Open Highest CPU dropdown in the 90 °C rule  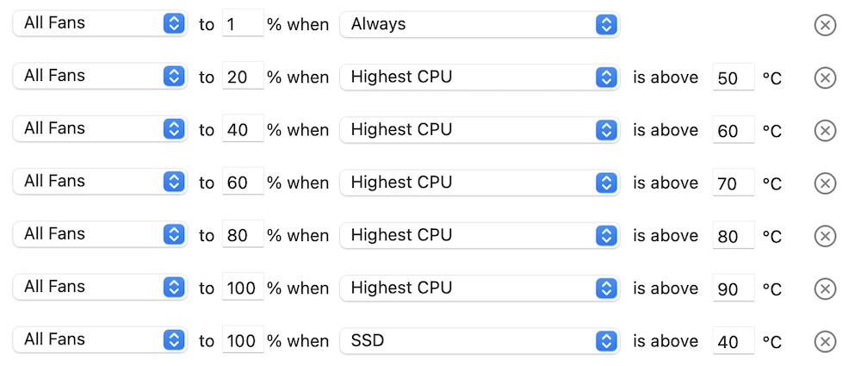coord(480,288)
